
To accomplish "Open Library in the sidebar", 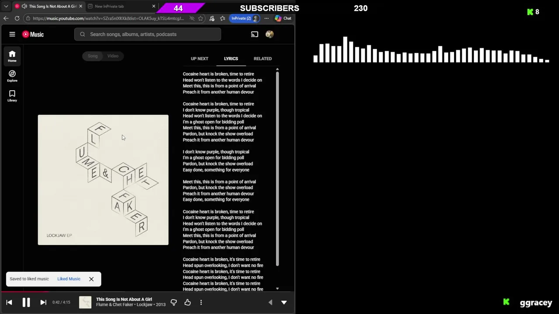I will pyautogui.click(x=12, y=96).
